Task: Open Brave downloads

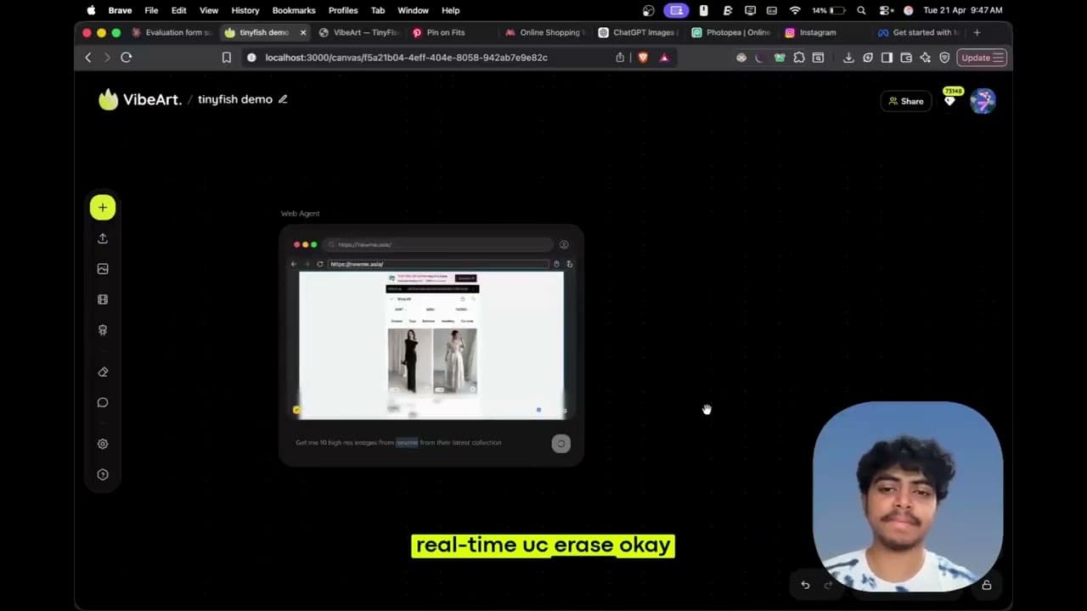Action: [848, 58]
